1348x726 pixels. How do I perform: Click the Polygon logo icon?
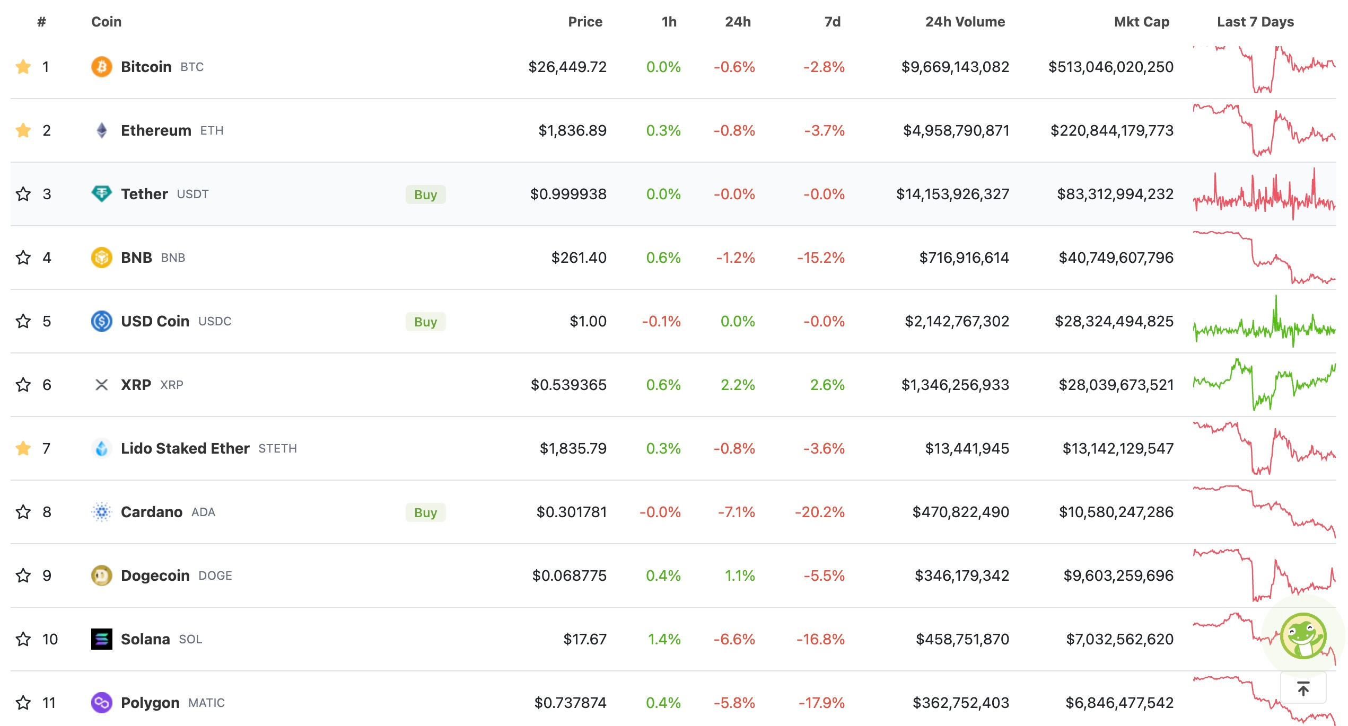[x=101, y=703]
